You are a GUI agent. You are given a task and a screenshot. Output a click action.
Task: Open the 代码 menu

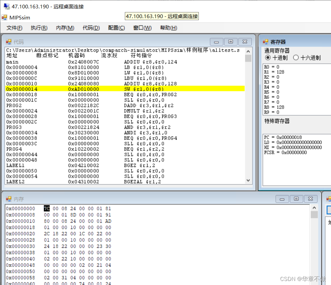coord(91,28)
